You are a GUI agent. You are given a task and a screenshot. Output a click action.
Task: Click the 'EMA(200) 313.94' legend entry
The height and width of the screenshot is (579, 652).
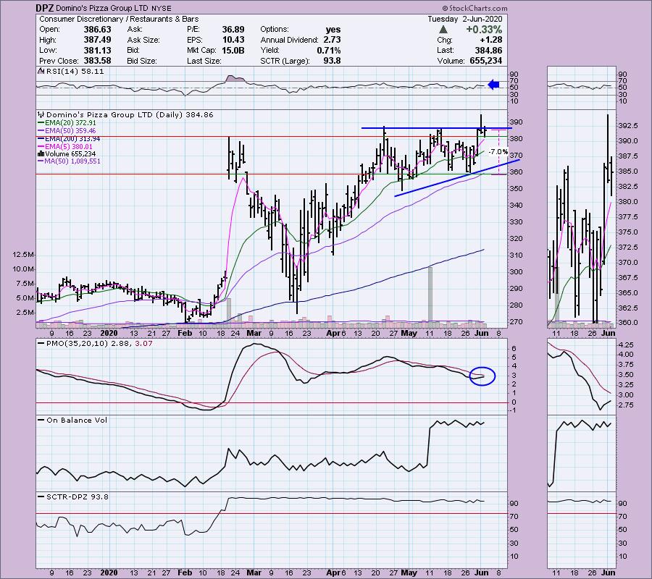click(72, 139)
